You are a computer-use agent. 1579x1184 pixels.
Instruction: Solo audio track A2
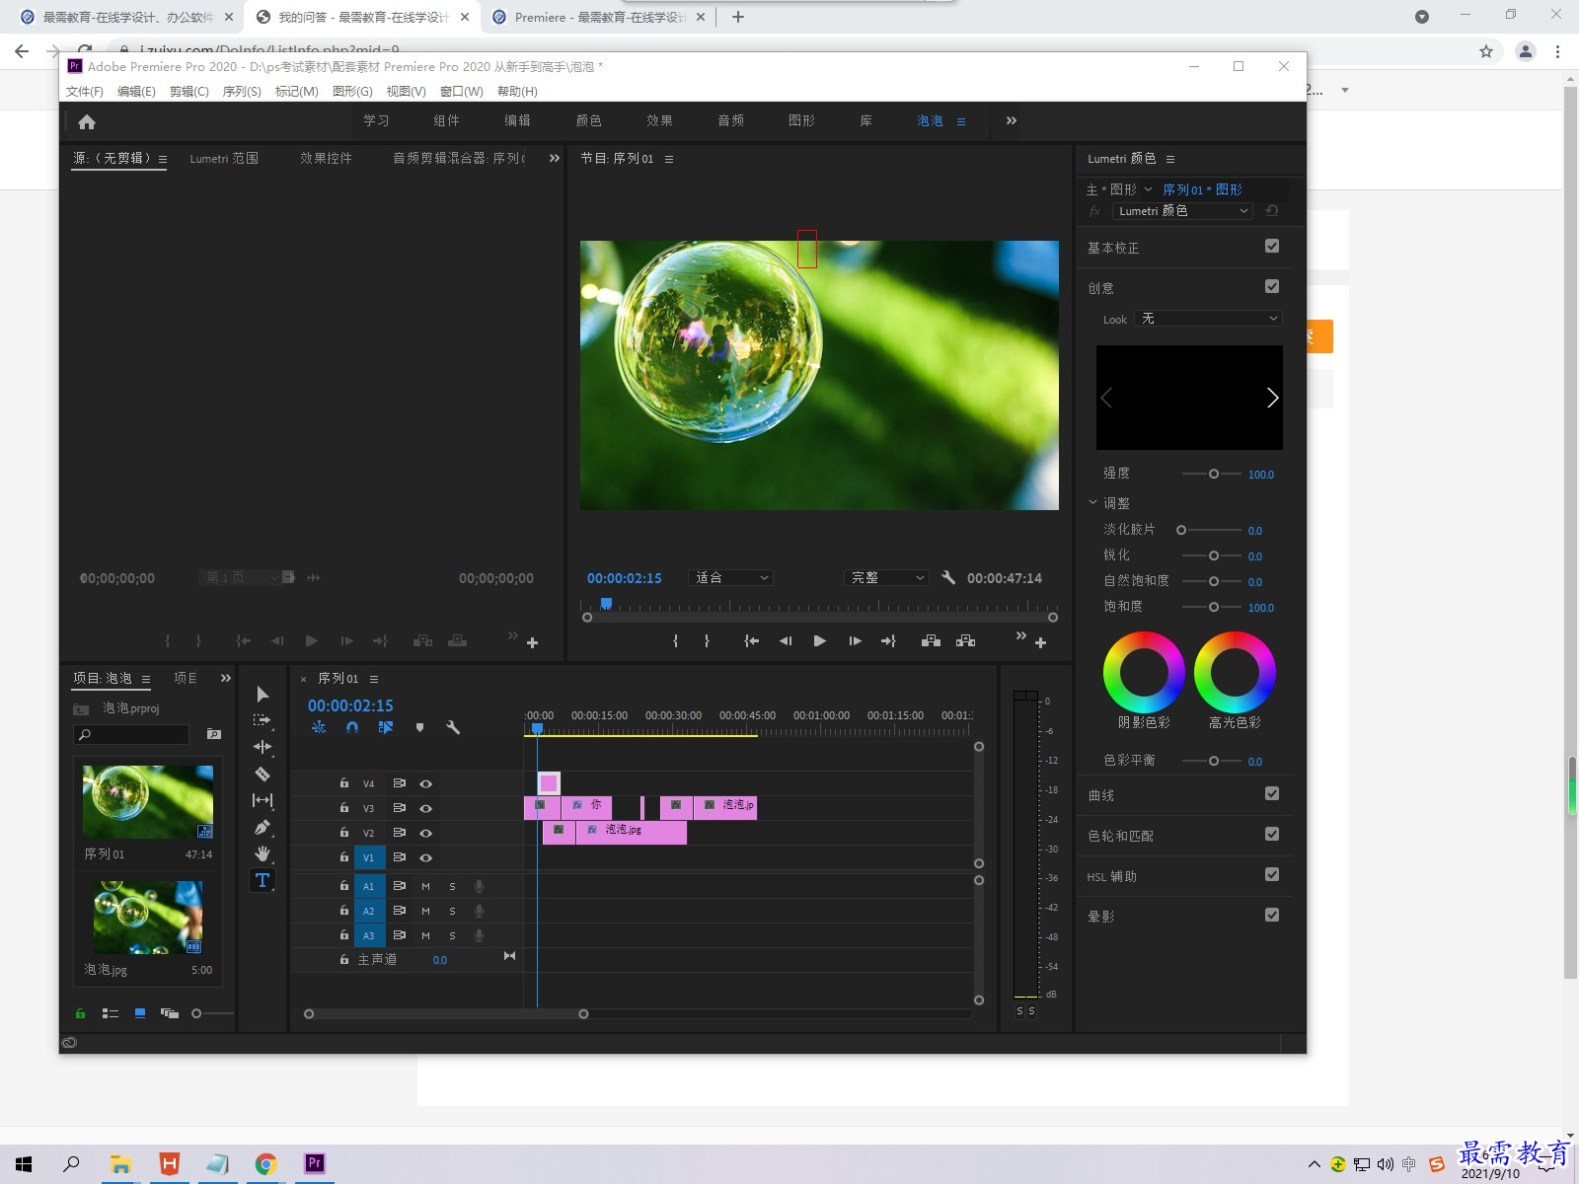[x=453, y=911]
